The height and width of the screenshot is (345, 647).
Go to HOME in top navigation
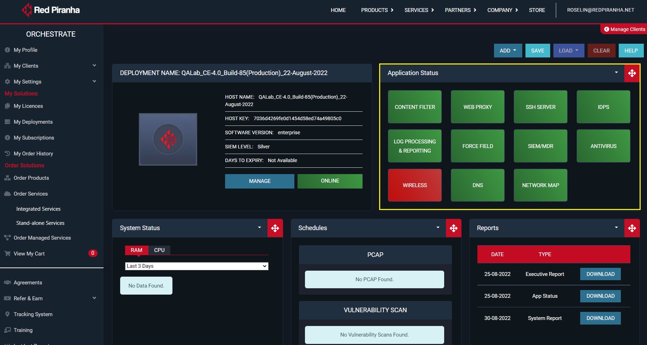[x=338, y=10]
